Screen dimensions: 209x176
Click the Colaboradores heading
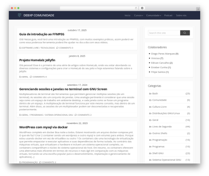(157, 47)
